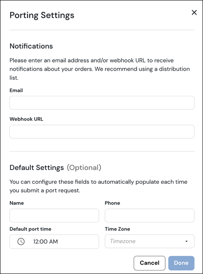Click the Webhook URL label
The height and width of the screenshot is (274, 203).
click(x=26, y=119)
